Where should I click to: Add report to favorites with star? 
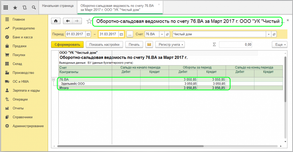[89, 21]
